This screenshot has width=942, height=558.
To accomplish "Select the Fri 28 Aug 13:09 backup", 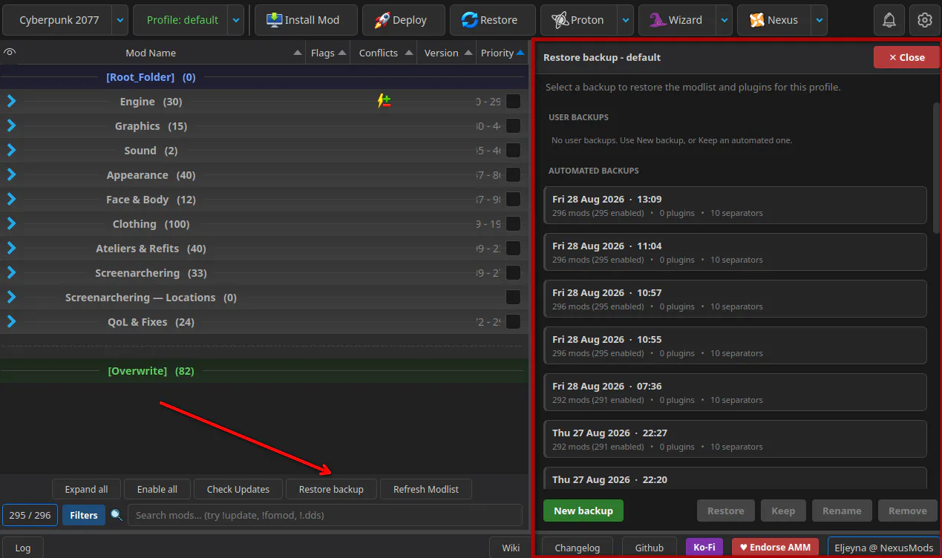I will pos(735,206).
